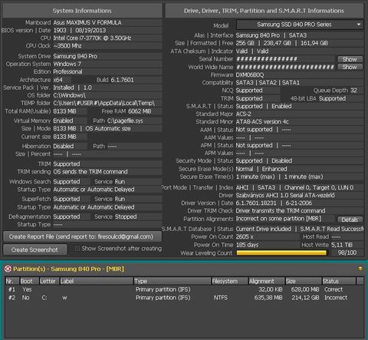Viewport: 368px width, 340px height.
Task: Click the 635,38 MB alignment value
Action: [268, 298]
